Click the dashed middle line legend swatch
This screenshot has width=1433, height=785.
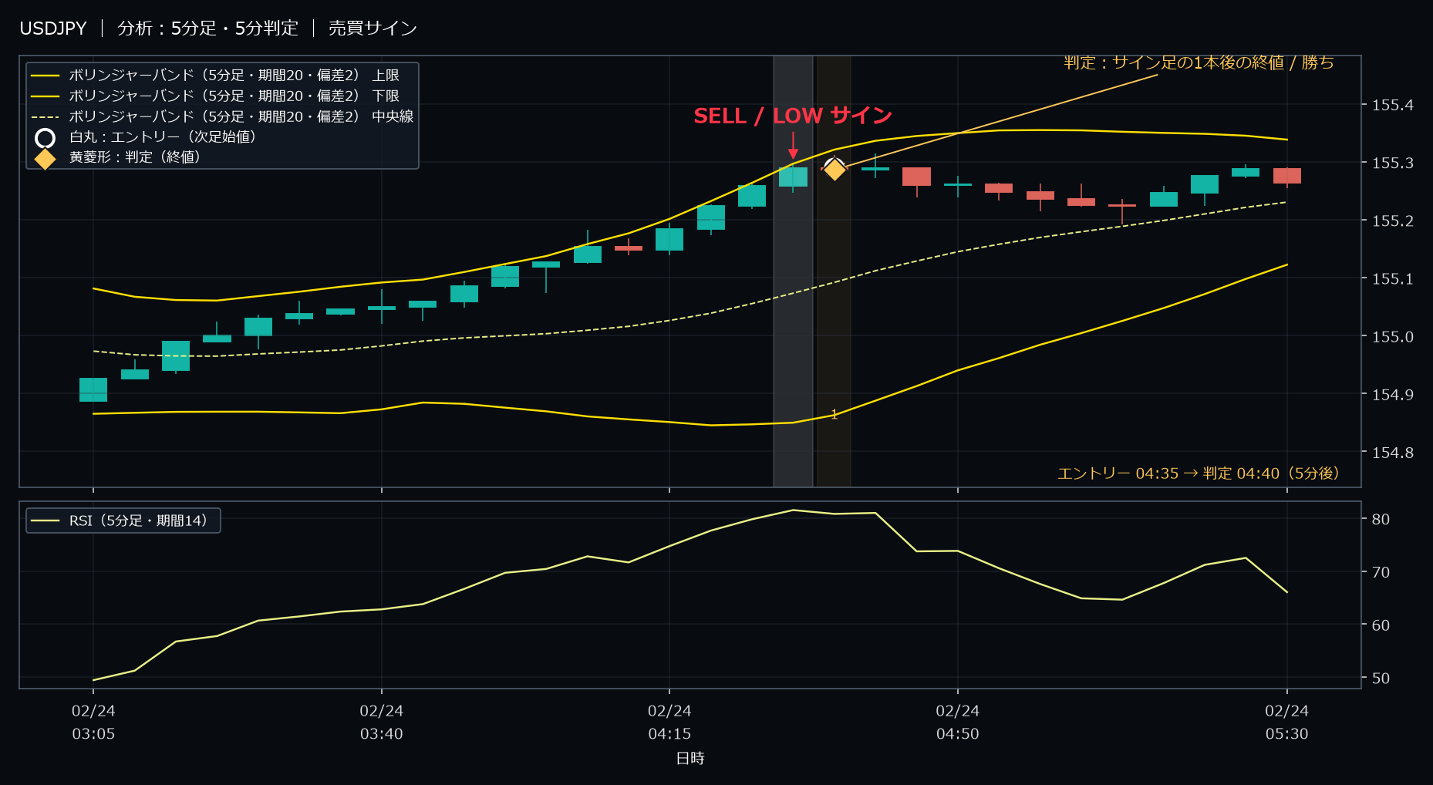click(46, 117)
